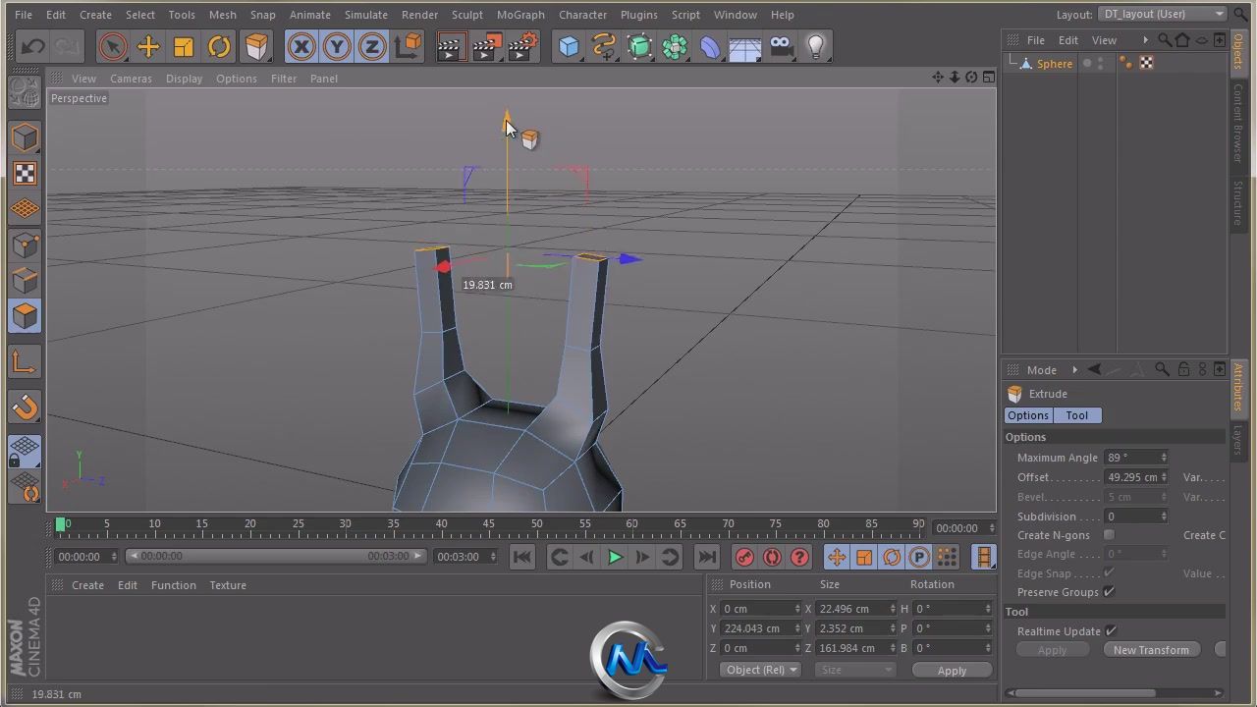Open the viewport Cameras menu

(131, 79)
